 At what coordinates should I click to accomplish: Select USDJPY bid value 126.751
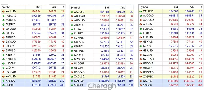click(105, 68)
